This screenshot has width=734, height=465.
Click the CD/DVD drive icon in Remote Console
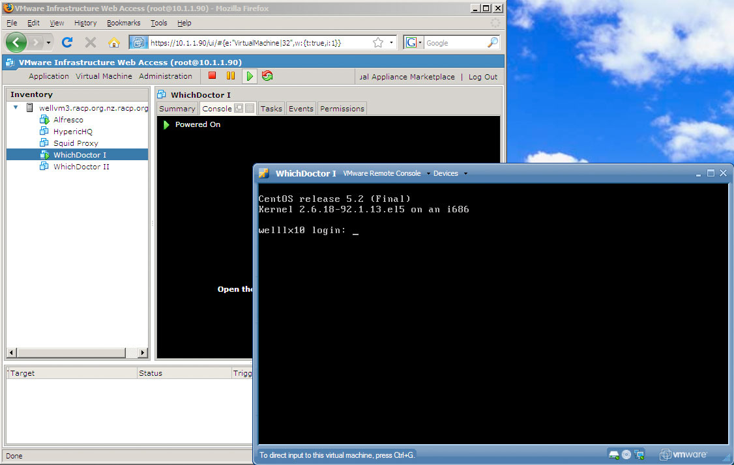[x=626, y=454]
